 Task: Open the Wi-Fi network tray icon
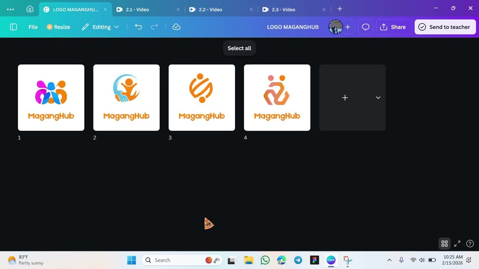[413, 260]
